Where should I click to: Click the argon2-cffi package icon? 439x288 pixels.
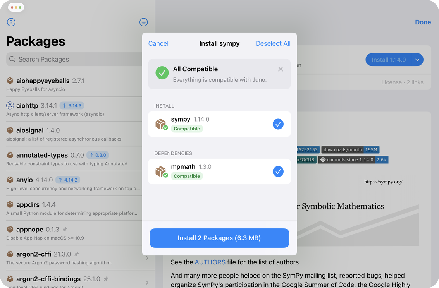[x=10, y=254]
